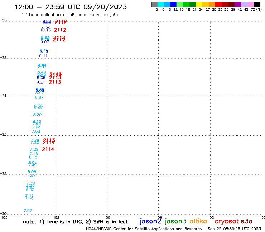Select the yellow swatch in the color scale
The width and height of the screenshot is (265, 232).
coord(199,4)
